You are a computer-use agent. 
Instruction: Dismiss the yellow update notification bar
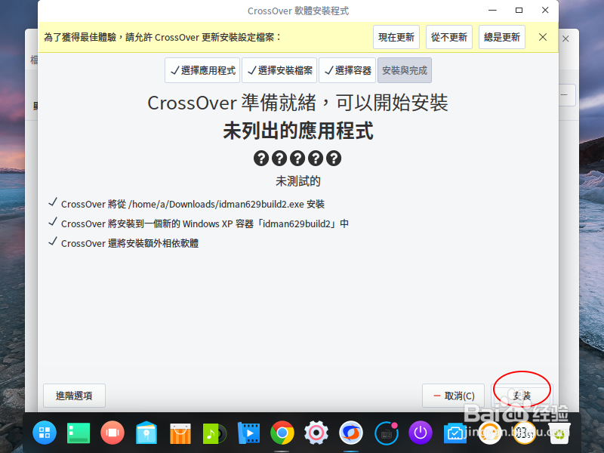click(x=543, y=37)
